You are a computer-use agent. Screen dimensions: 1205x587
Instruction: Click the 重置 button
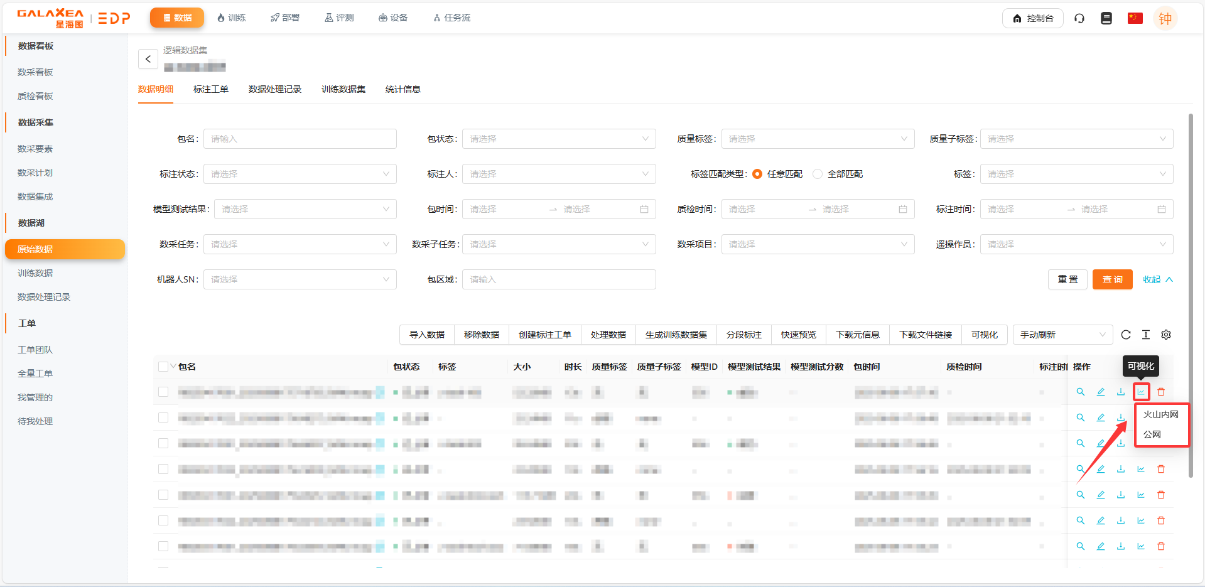point(1067,279)
